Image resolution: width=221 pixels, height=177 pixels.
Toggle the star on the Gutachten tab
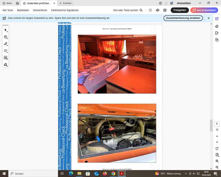tap(24, 3)
